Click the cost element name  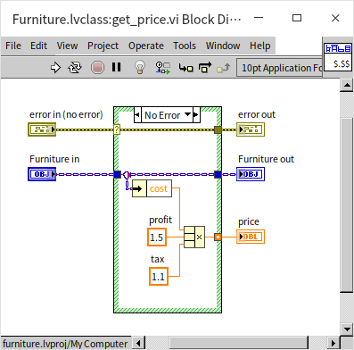click(x=159, y=188)
